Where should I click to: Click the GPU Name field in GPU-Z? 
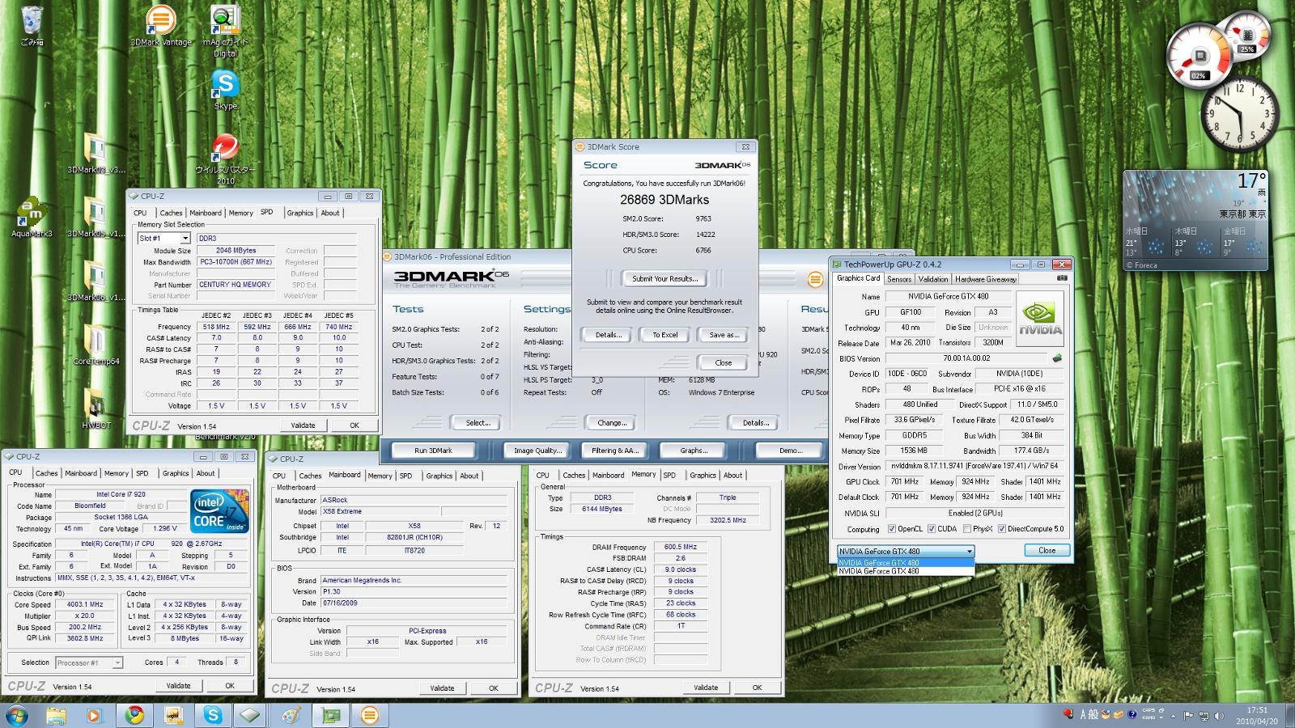click(948, 297)
